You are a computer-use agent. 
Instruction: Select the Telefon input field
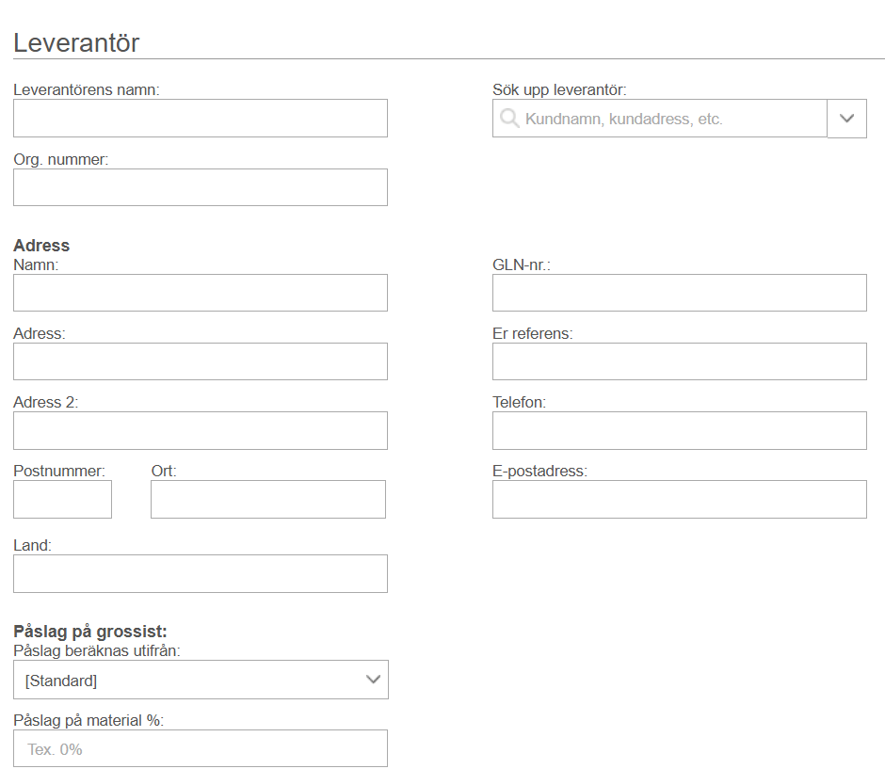point(679,430)
